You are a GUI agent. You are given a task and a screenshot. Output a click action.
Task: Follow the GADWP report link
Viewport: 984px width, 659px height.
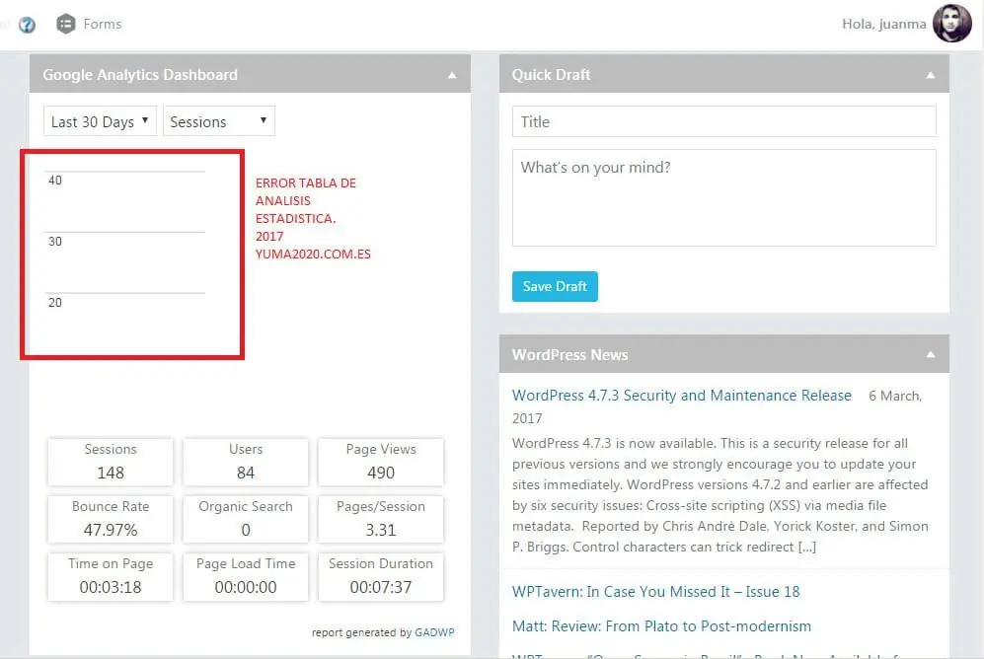(x=434, y=632)
